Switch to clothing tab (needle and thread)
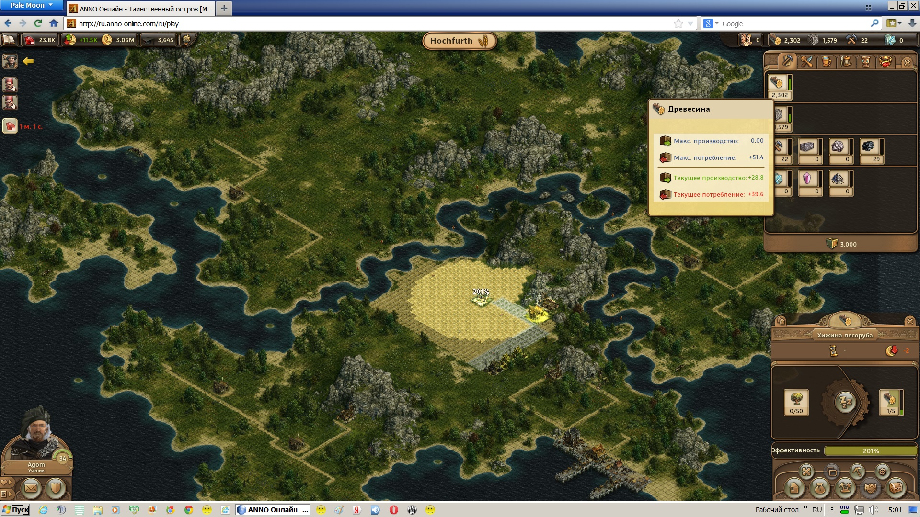 click(846, 62)
